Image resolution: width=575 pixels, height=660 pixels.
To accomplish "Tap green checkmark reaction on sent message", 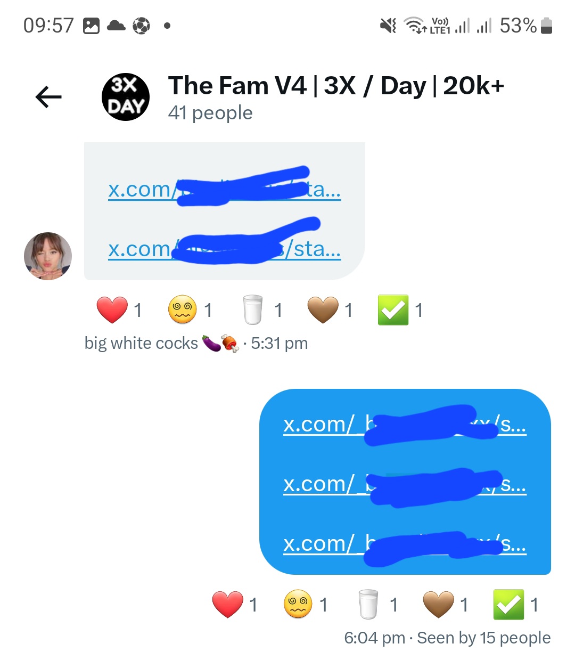I will click(516, 605).
